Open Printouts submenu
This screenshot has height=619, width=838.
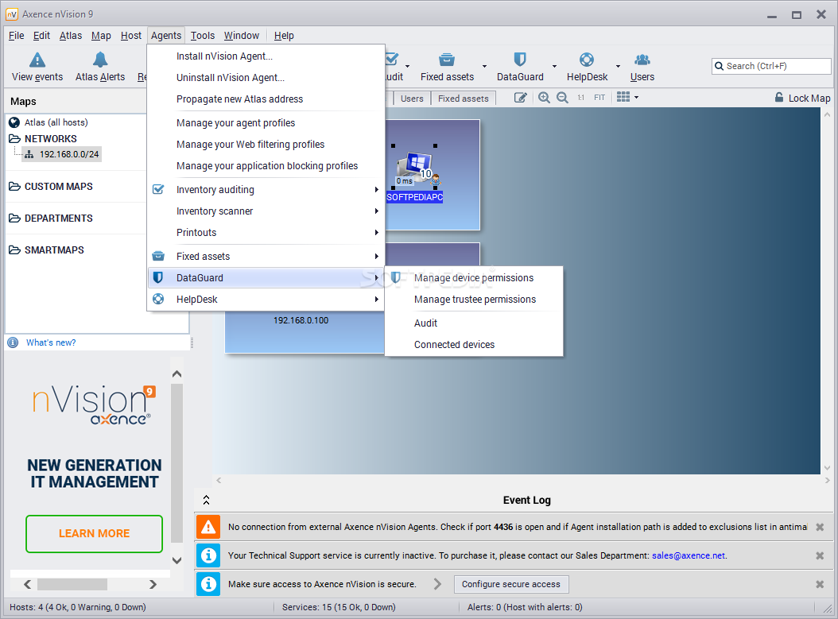[x=266, y=232]
